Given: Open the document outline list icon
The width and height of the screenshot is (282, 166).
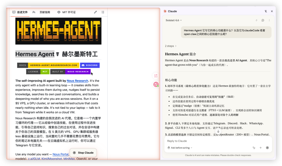Looking at the screenshot, I should click(x=103, y=12).
